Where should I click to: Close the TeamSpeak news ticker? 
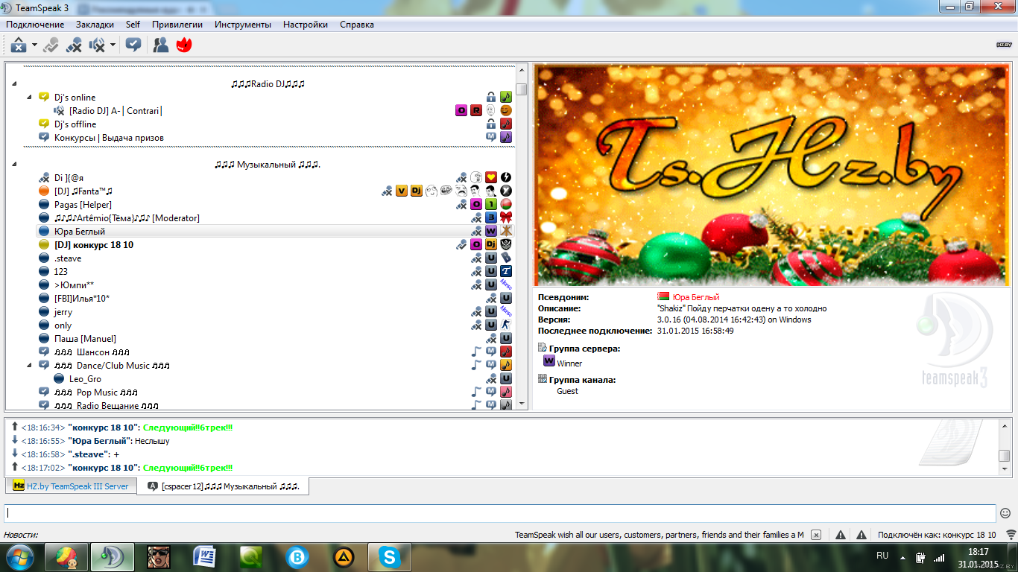pyautogui.click(x=816, y=535)
